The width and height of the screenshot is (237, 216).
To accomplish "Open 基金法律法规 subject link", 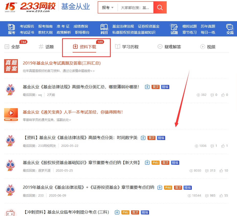I will point(123,26).
